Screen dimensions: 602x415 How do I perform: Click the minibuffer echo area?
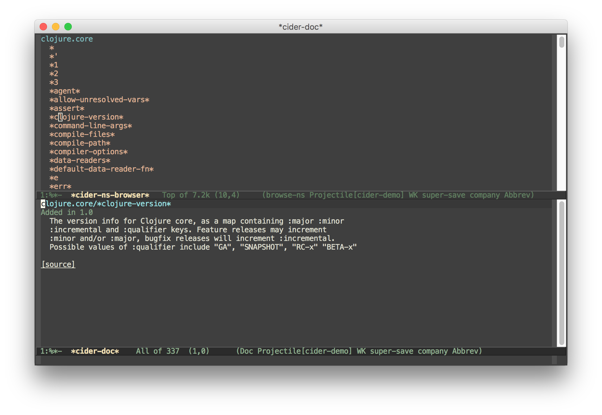pos(296,360)
